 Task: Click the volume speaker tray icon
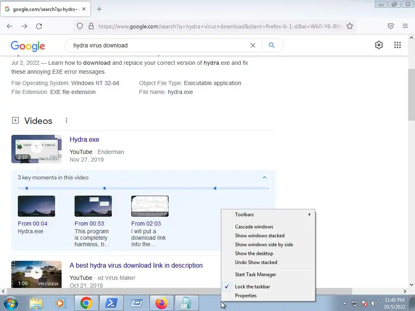(x=374, y=303)
